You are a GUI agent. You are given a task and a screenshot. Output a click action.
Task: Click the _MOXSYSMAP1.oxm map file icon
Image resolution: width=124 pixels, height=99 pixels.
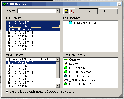[66, 80]
